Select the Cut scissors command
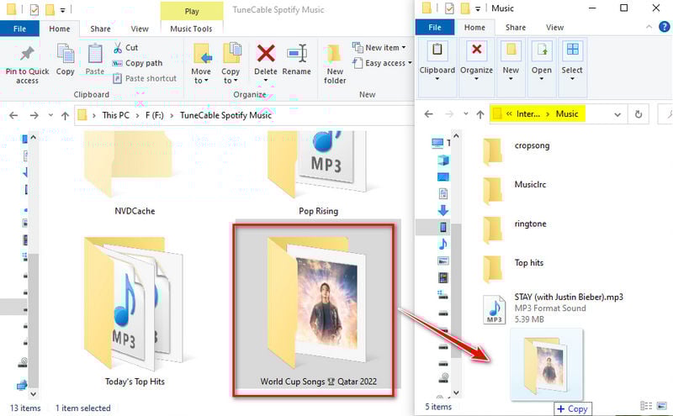The width and height of the screenshot is (673, 416). (125, 48)
